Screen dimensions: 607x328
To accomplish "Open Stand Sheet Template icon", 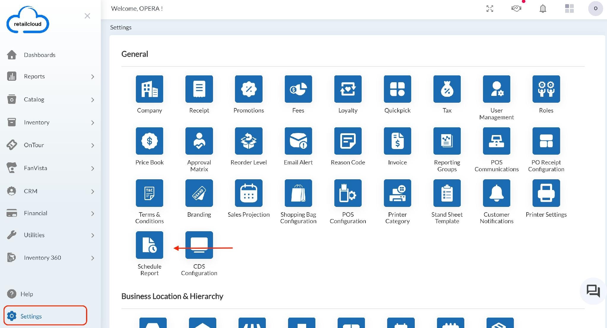I will pyautogui.click(x=447, y=193).
